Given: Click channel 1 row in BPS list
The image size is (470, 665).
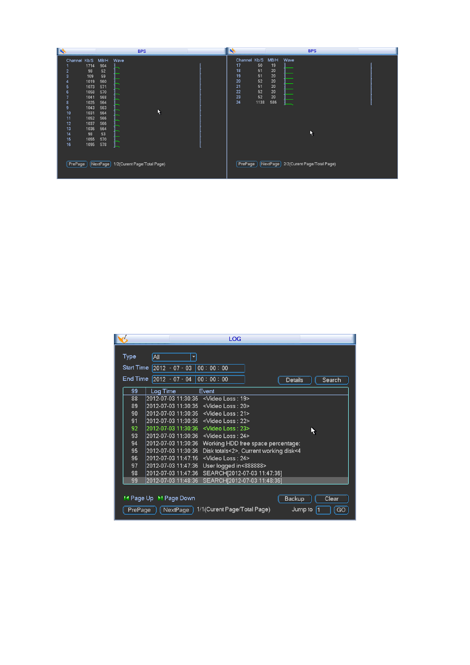Looking at the screenshot, I should [93, 66].
